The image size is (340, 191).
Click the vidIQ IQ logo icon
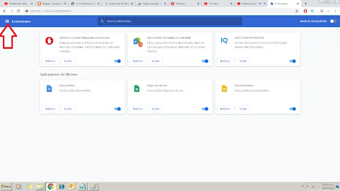(x=224, y=40)
